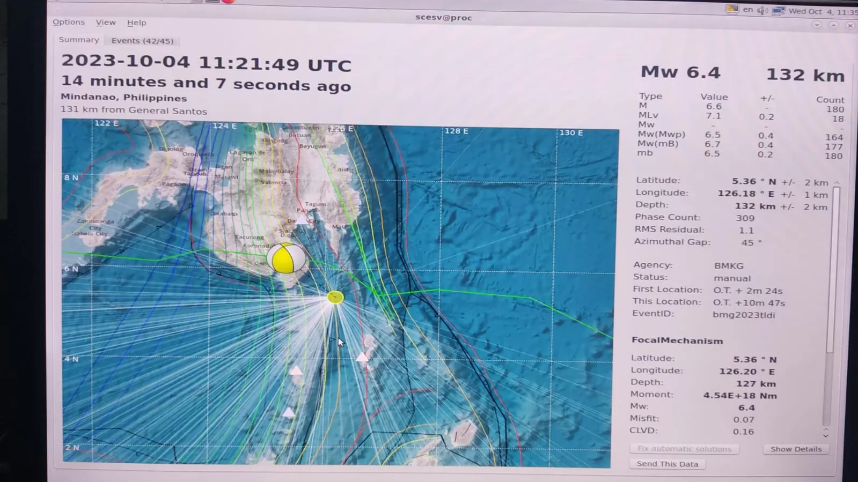The image size is (858, 482).
Task: Click the First Location value O.T. + 2m 24s
Action: 748,291
